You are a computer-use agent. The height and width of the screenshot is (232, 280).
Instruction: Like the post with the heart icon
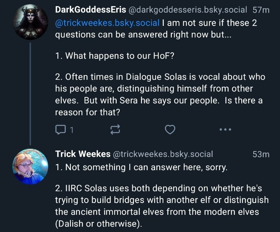170,130
